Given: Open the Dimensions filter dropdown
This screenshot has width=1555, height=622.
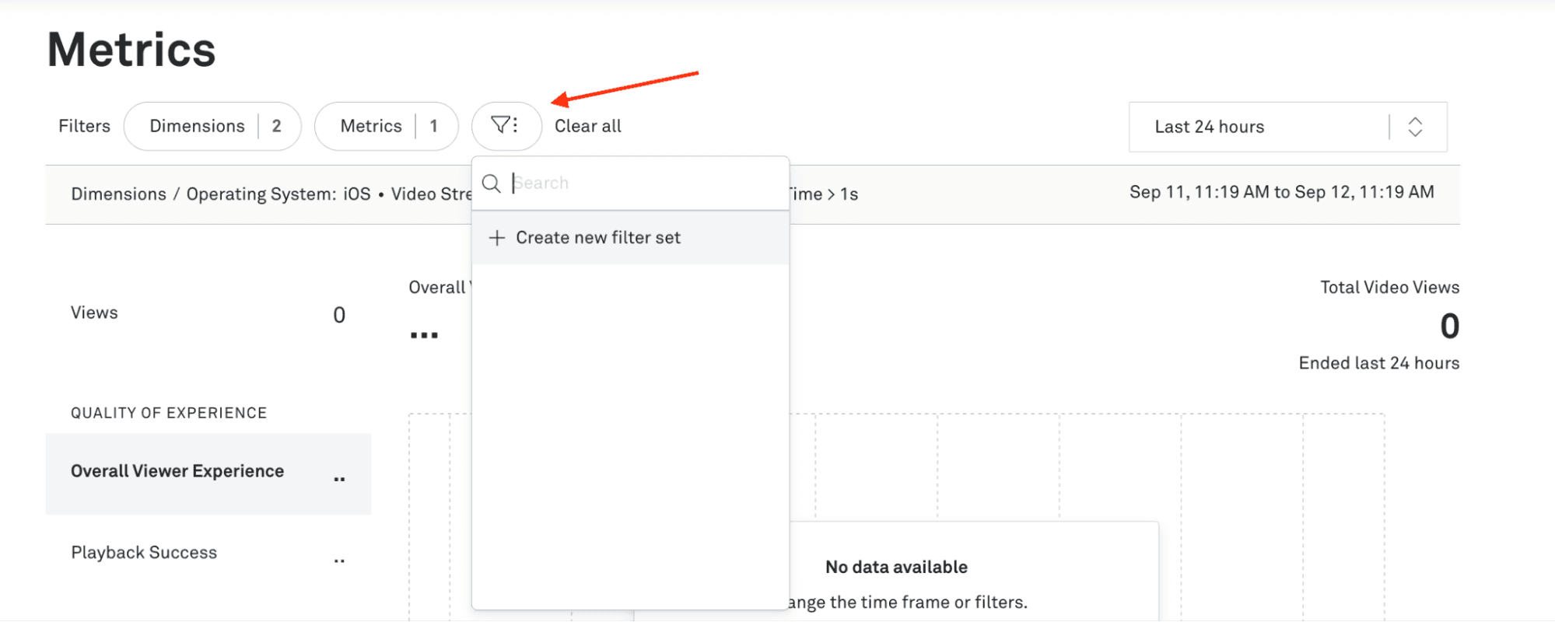Looking at the screenshot, I should pos(197,126).
